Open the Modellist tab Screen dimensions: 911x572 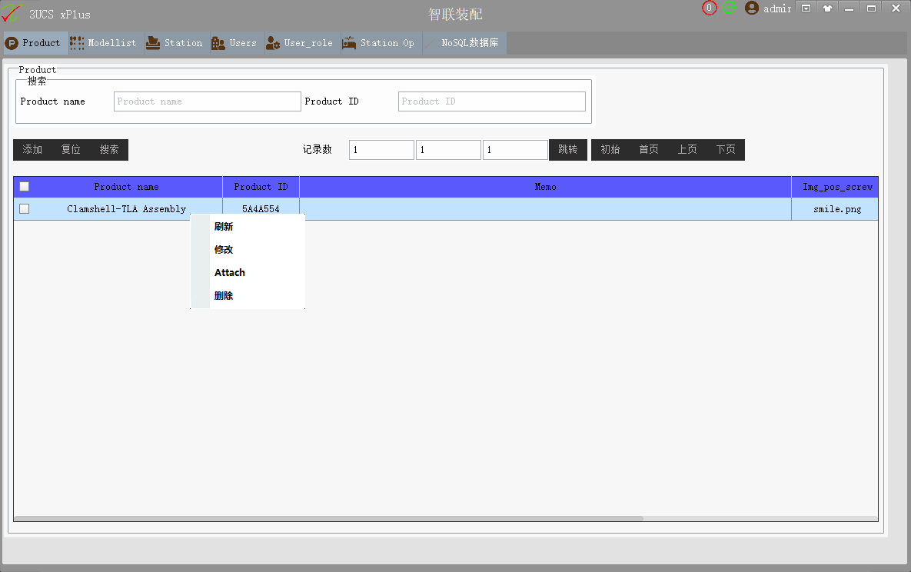(x=106, y=43)
